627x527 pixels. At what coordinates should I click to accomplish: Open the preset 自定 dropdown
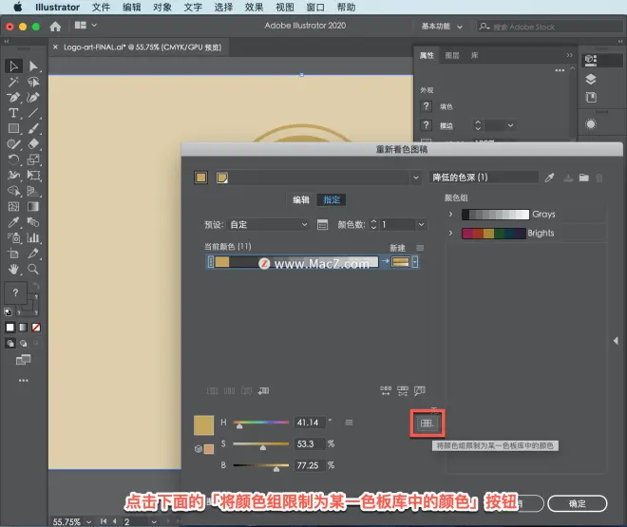pos(268,224)
